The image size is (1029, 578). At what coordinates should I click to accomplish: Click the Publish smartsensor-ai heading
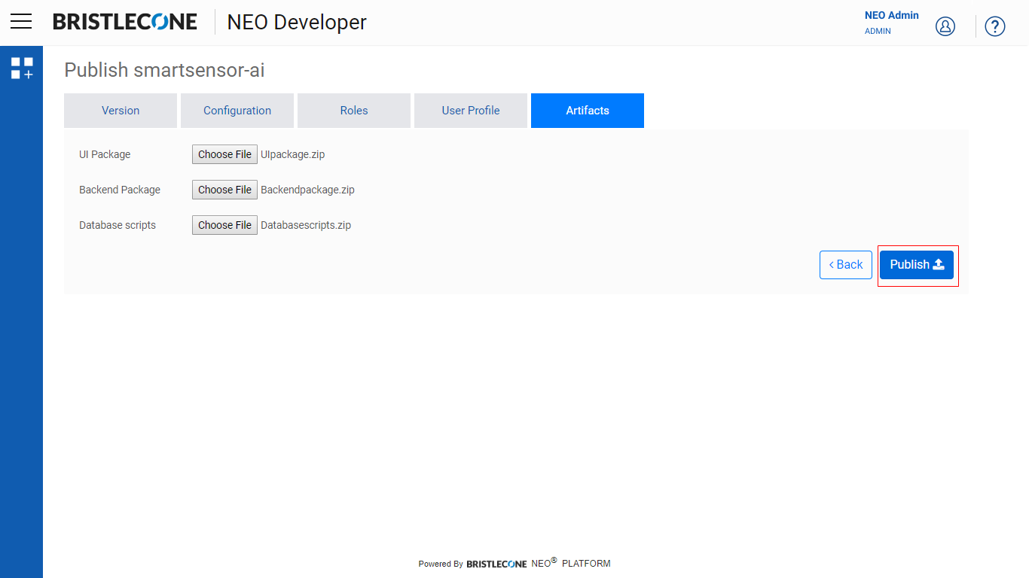pyautogui.click(x=164, y=70)
